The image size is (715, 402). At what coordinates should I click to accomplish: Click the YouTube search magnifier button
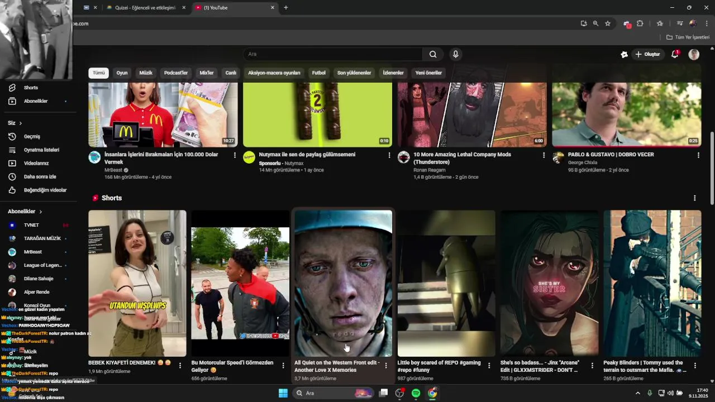(x=433, y=54)
